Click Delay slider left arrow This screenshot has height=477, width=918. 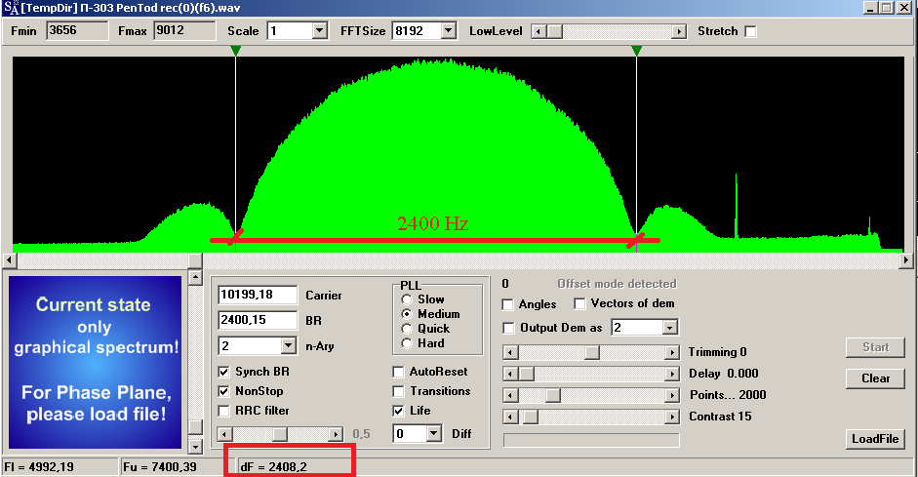pyautogui.click(x=510, y=374)
